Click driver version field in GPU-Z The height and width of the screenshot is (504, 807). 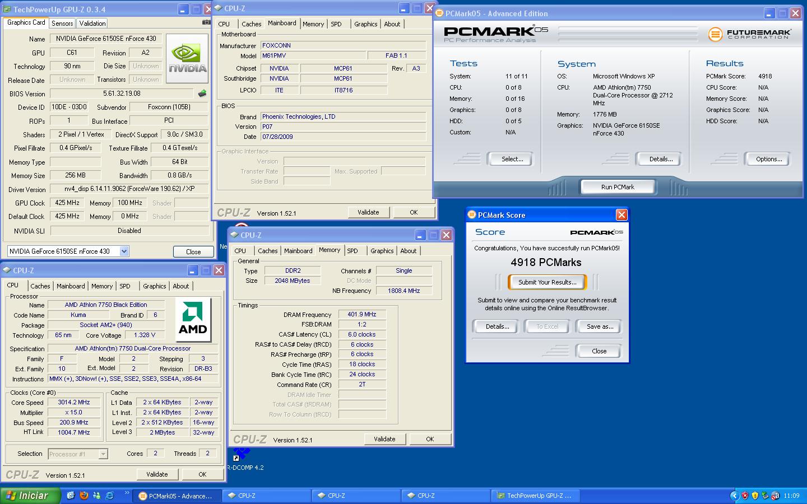click(x=129, y=189)
